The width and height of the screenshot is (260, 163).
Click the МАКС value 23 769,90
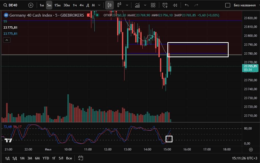143,15
